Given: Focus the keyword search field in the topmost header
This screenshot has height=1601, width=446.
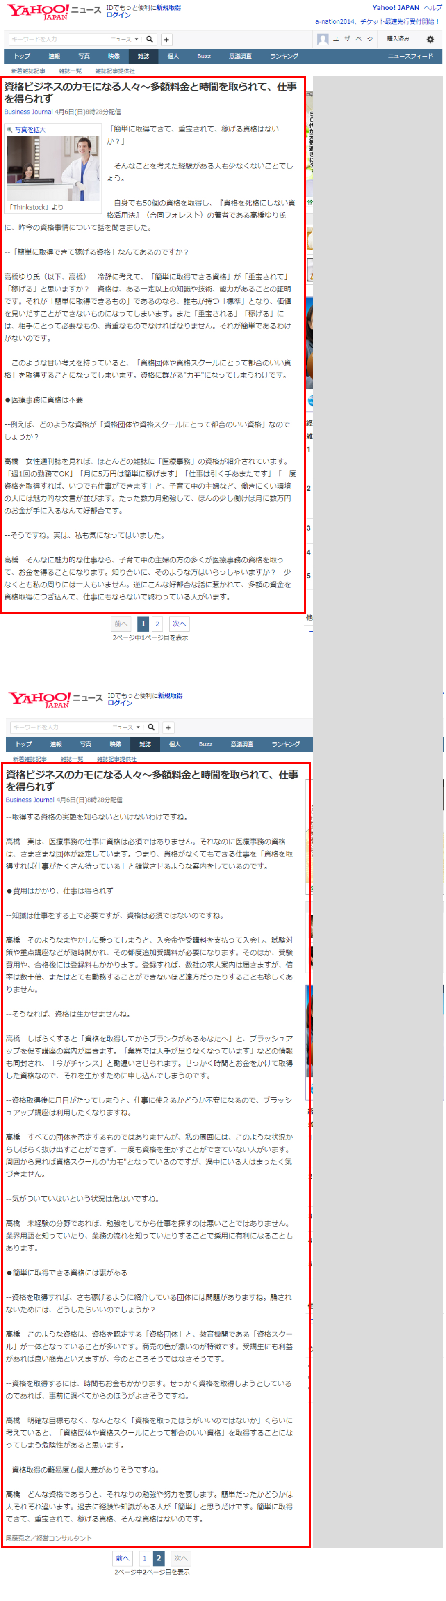Looking at the screenshot, I should pyautogui.click(x=59, y=39).
